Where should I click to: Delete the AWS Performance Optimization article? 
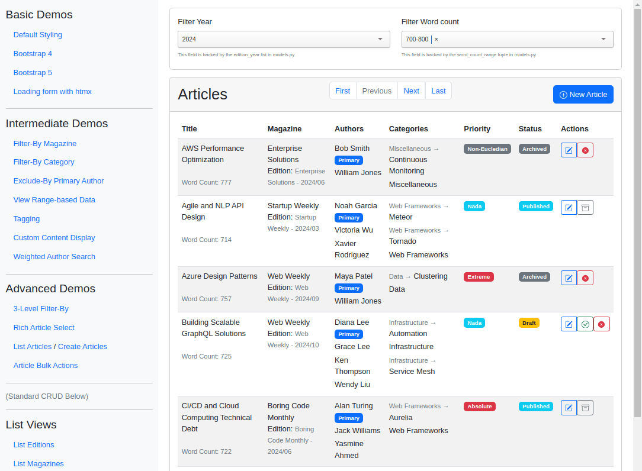click(x=585, y=150)
